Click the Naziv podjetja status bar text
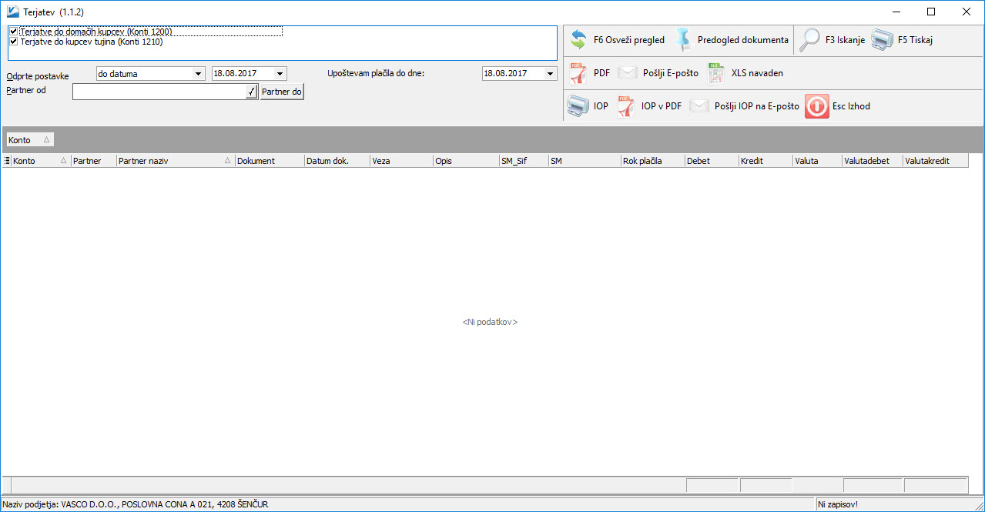 (136, 504)
